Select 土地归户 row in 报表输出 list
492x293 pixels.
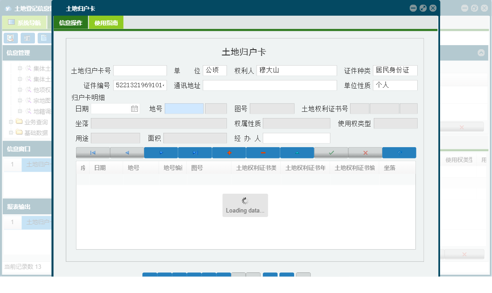pos(36,222)
